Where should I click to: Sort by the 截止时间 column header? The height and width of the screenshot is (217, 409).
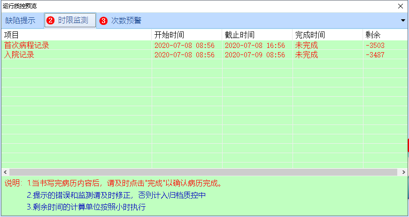pyautogui.click(x=257, y=35)
